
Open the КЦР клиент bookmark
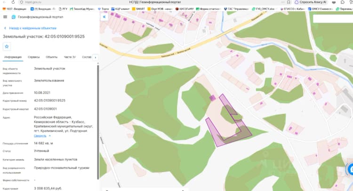(x=120, y=9)
